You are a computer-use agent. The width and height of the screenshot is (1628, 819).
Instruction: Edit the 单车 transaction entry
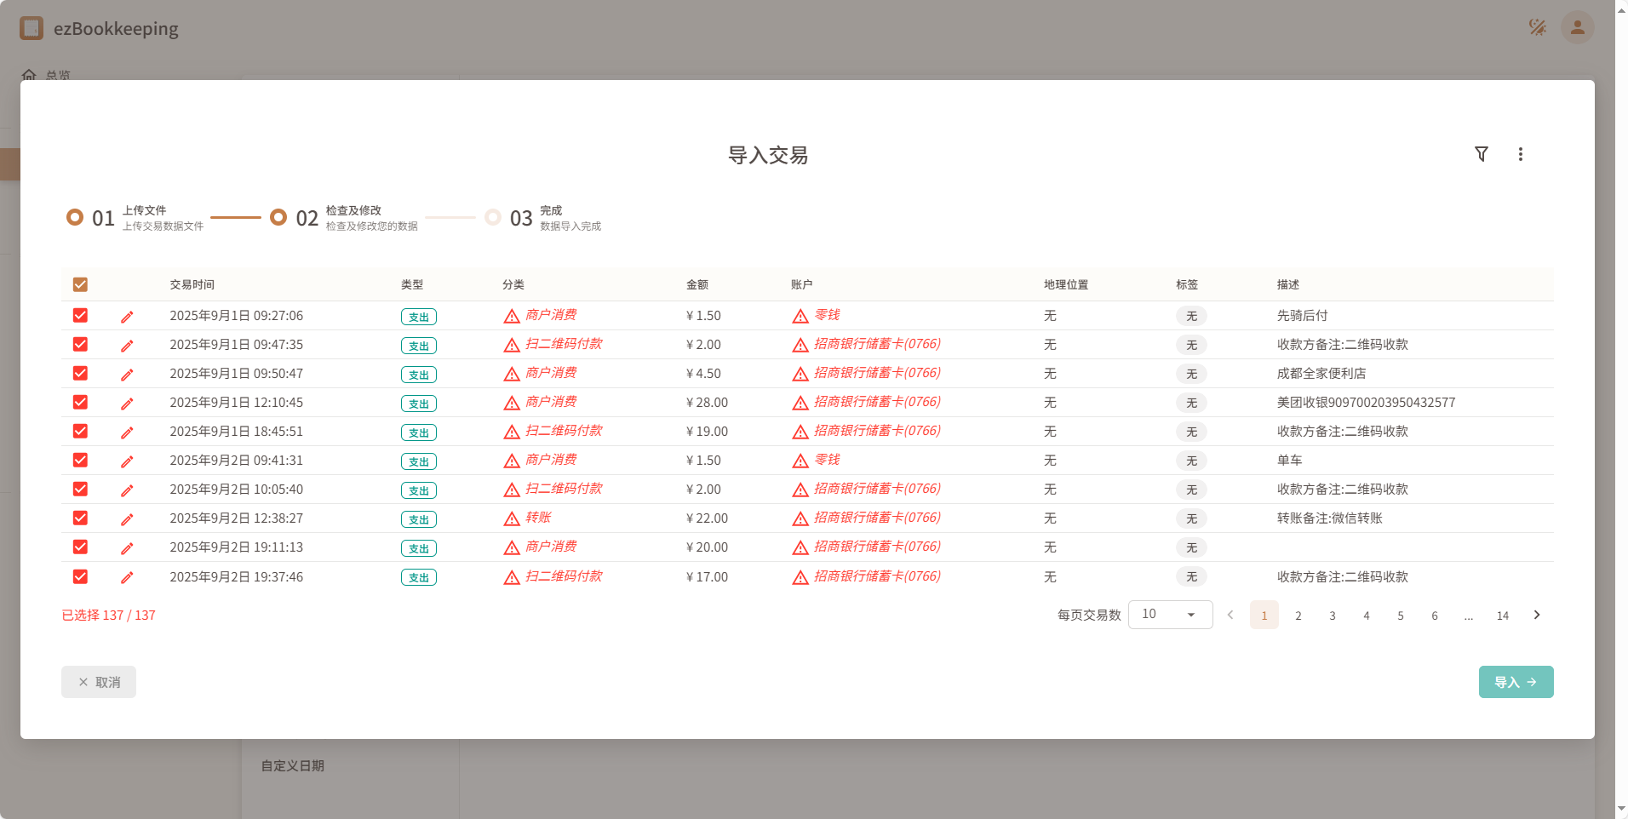(127, 461)
